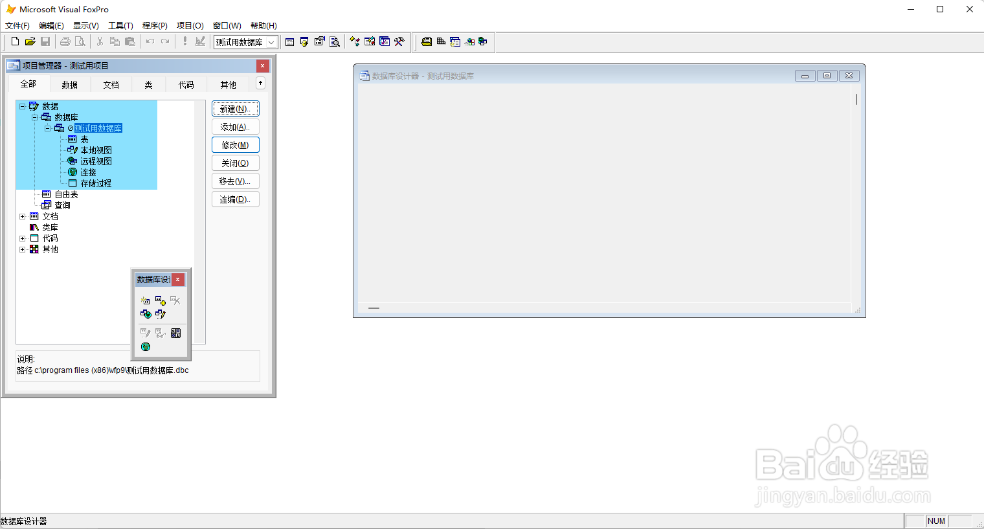The width and height of the screenshot is (984, 529).
Task: Open the Properties window icon
Action: coord(320,41)
